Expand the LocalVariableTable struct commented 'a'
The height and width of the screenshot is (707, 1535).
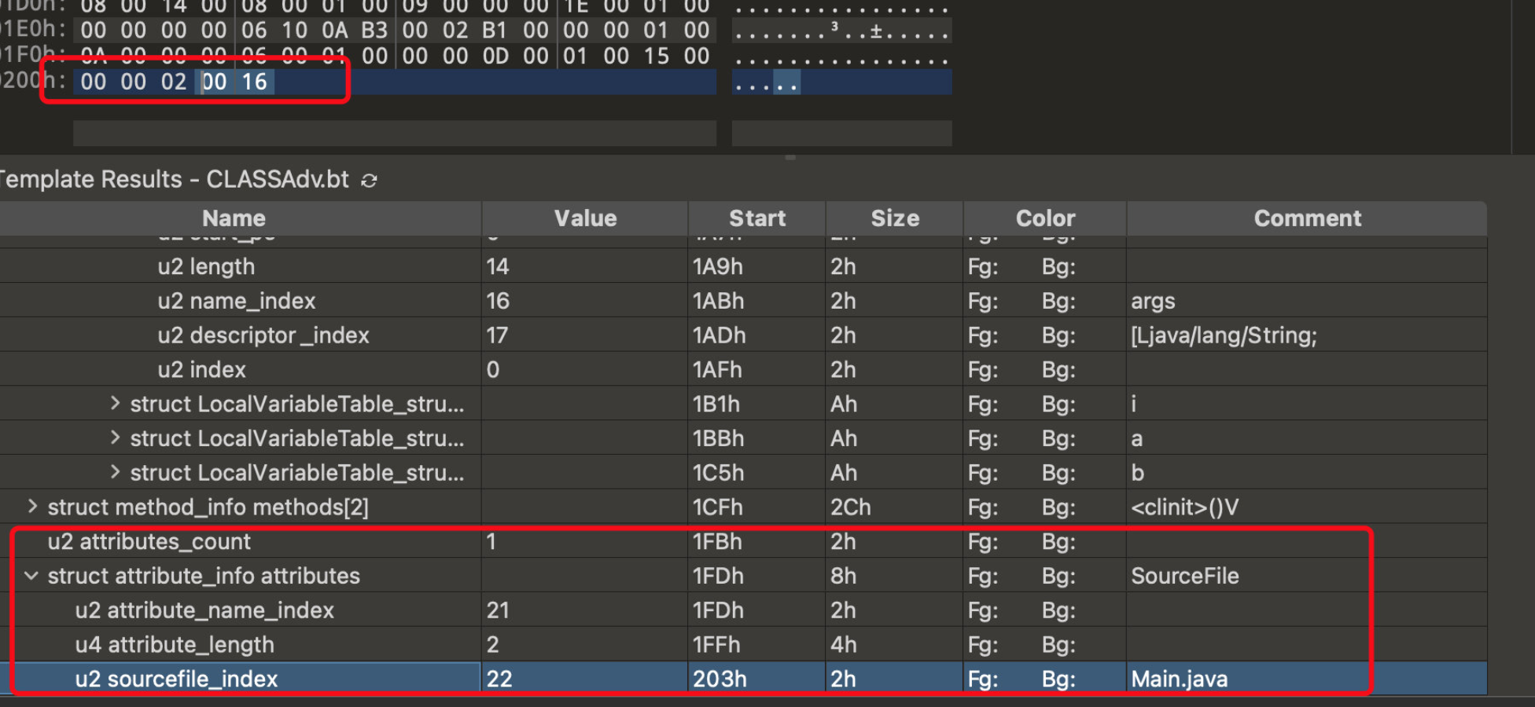coord(115,438)
